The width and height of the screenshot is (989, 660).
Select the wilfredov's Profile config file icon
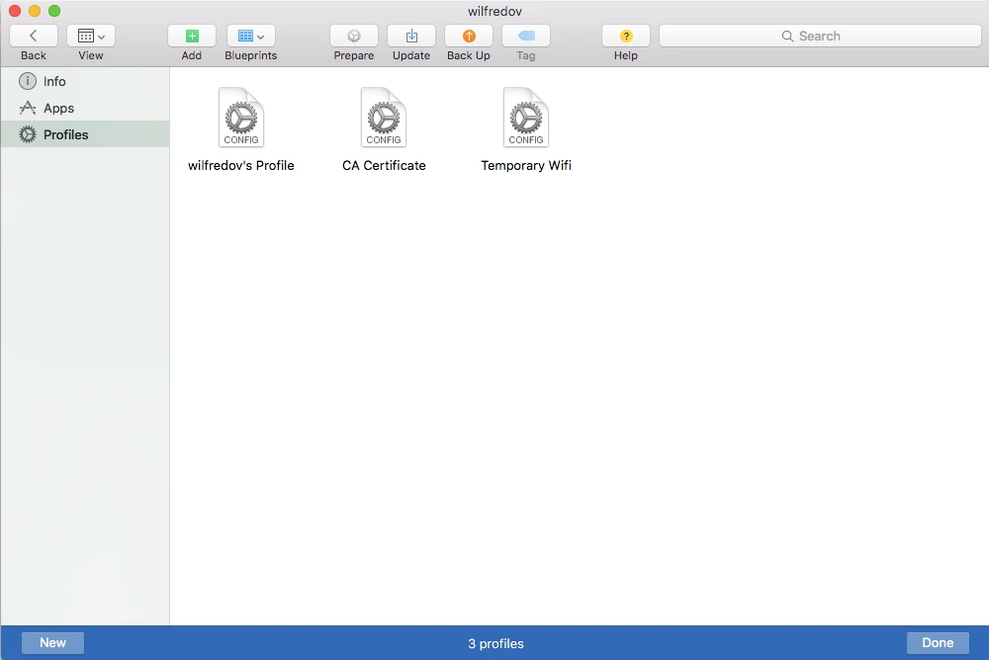click(x=241, y=118)
